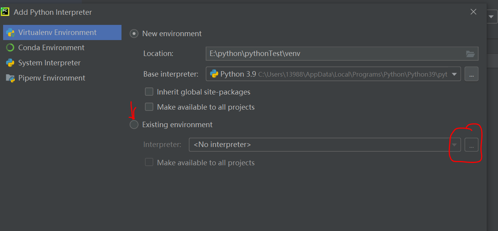Select Virtualenv Environment in the sidebar
This screenshot has width=498, height=231.
click(x=62, y=32)
